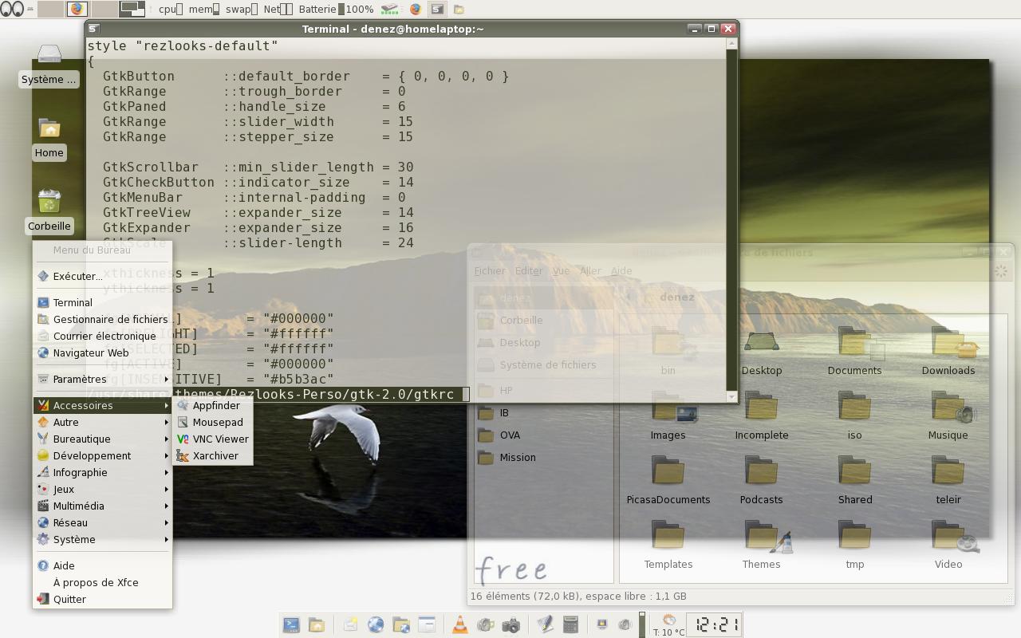Screen dimensions: 1021x638
Task: Open the Corbeille trash desktop icon
Action: pyautogui.click(x=49, y=211)
